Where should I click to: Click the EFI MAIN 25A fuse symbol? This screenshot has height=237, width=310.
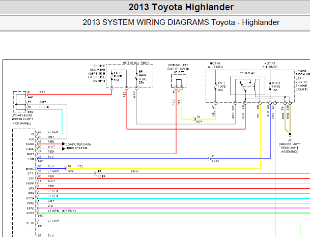pyautogui.click(x=136, y=76)
